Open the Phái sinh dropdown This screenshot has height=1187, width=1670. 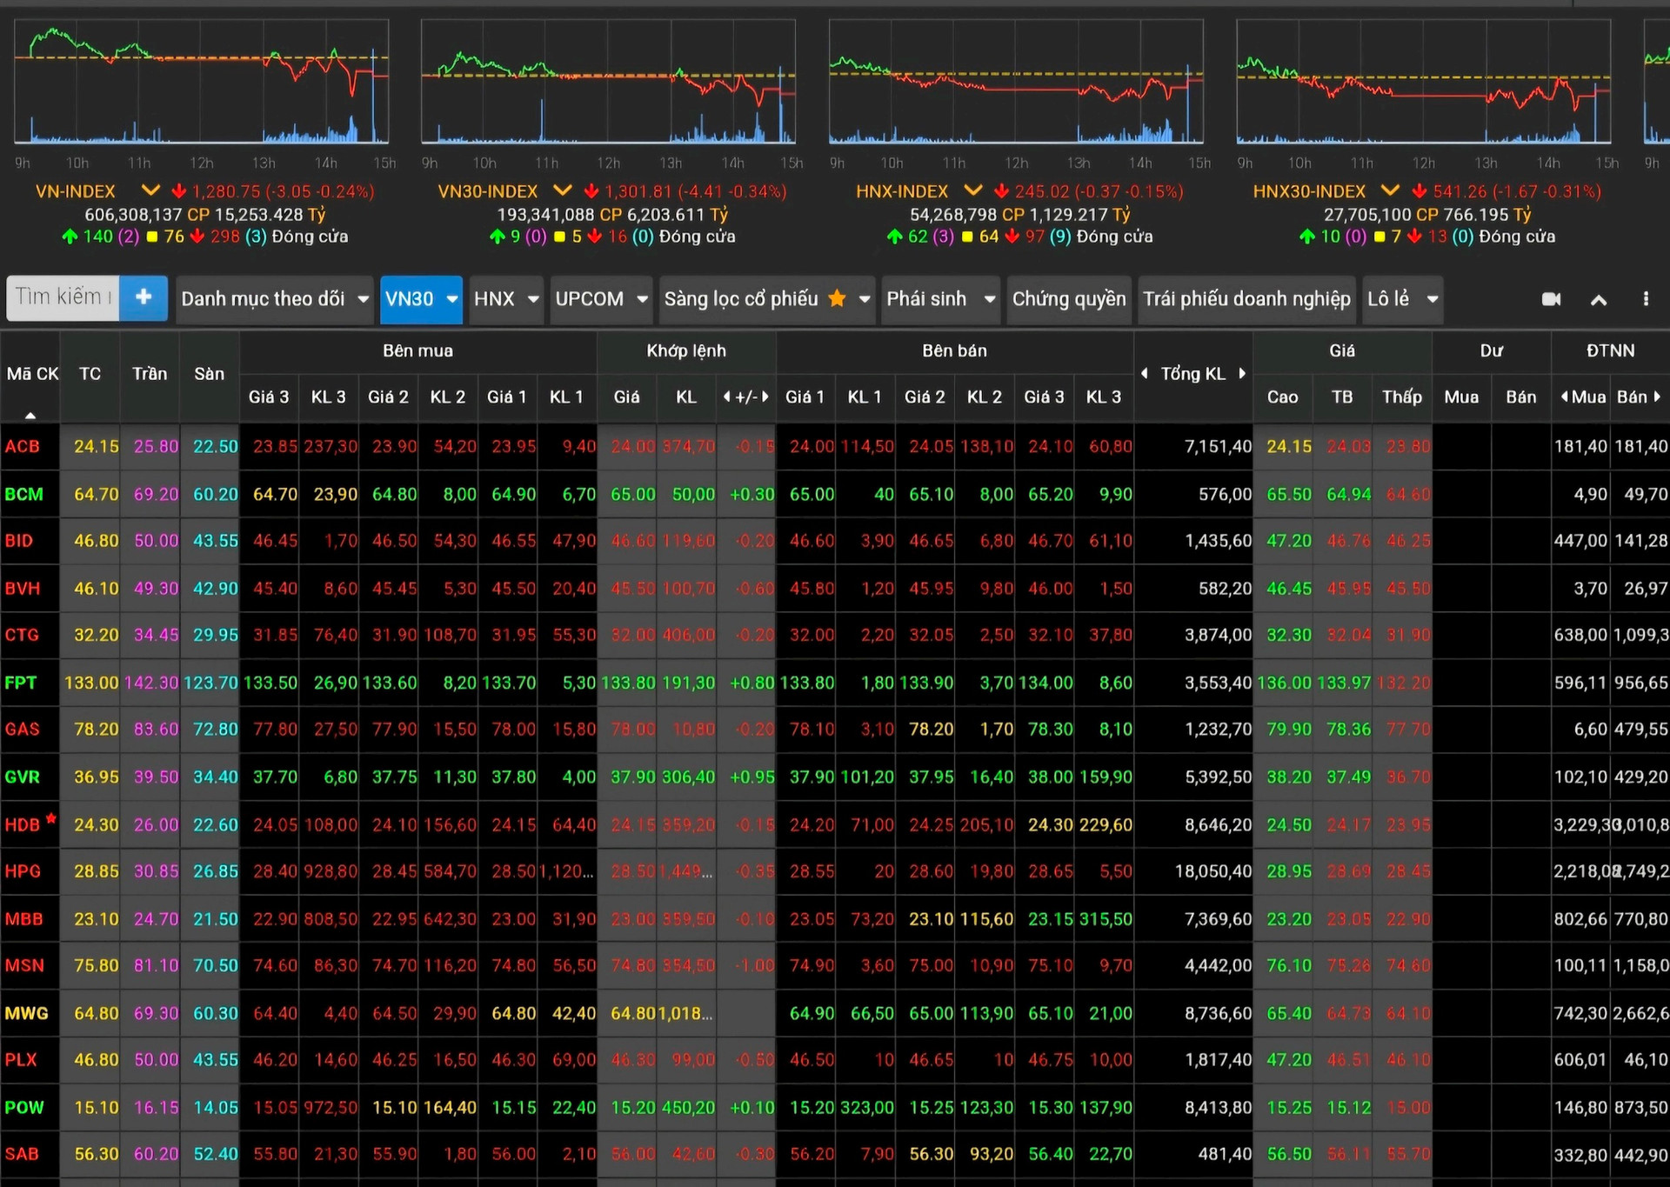(940, 298)
